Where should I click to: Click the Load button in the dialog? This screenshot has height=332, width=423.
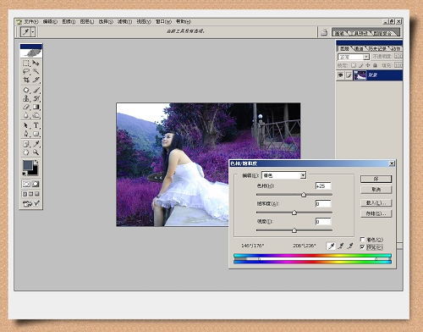[x=376, y=203]
